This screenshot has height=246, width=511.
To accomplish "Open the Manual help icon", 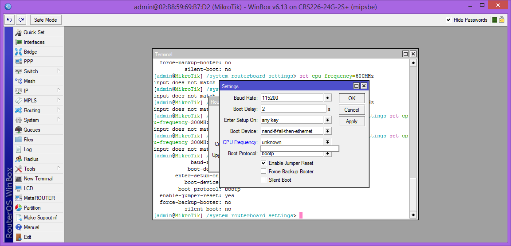I will (x=19, y=227).
